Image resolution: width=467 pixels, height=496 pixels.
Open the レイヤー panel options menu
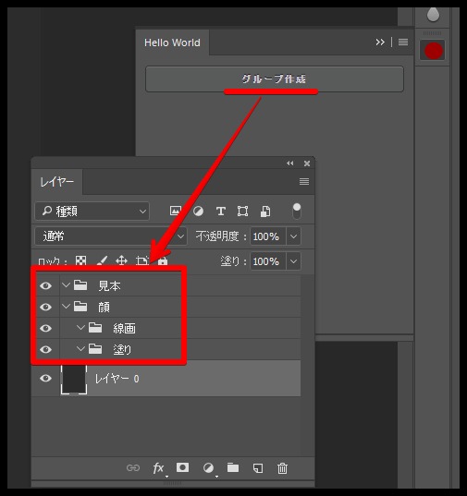(x=304, y=182)
